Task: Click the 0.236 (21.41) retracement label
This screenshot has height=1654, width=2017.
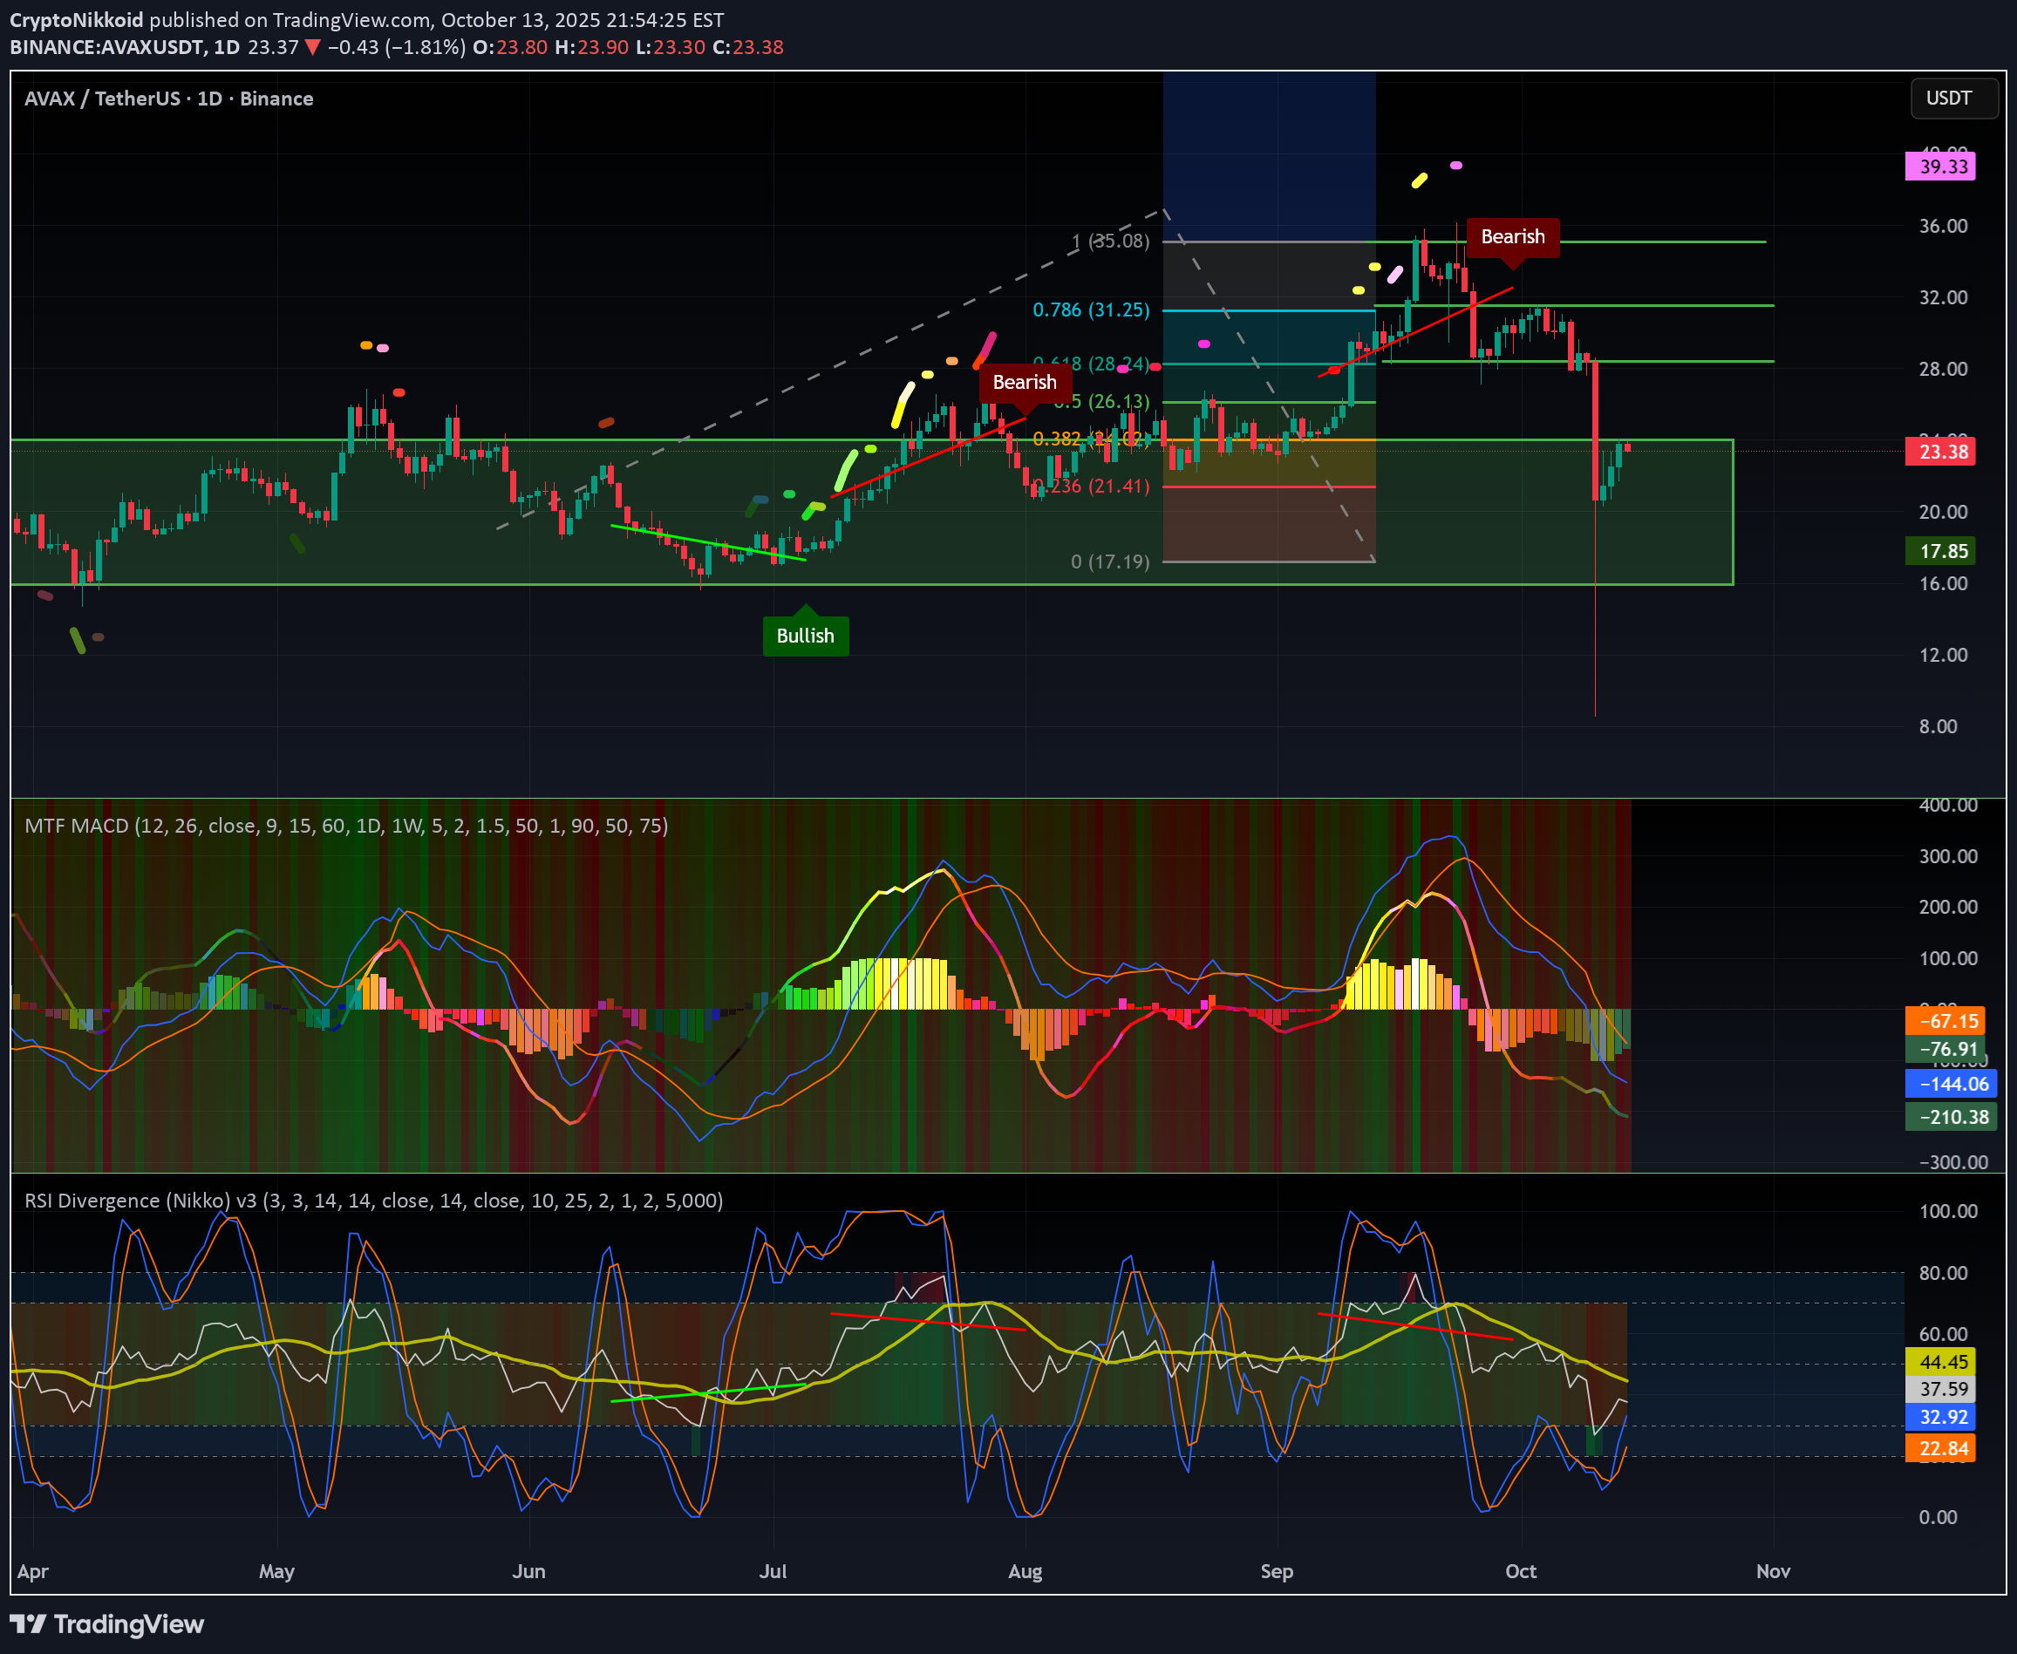Action: [x=1091, y=485]
